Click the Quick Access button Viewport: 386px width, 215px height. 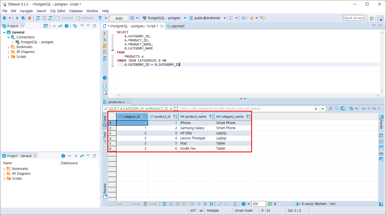354,18
